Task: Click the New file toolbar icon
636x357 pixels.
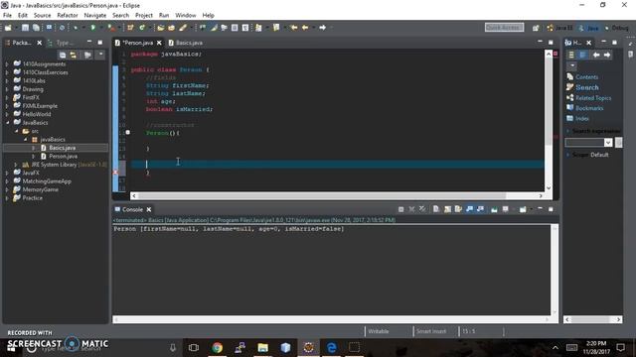Action: click(x=8, y=28)
